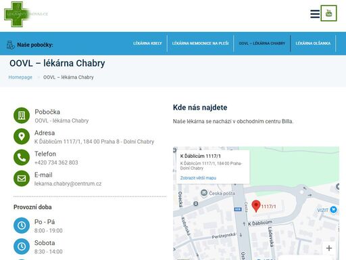Viewport: 346px width, 260px height.
Task: Click the Česká pošta map marker
Action: [x=204, y=193]
